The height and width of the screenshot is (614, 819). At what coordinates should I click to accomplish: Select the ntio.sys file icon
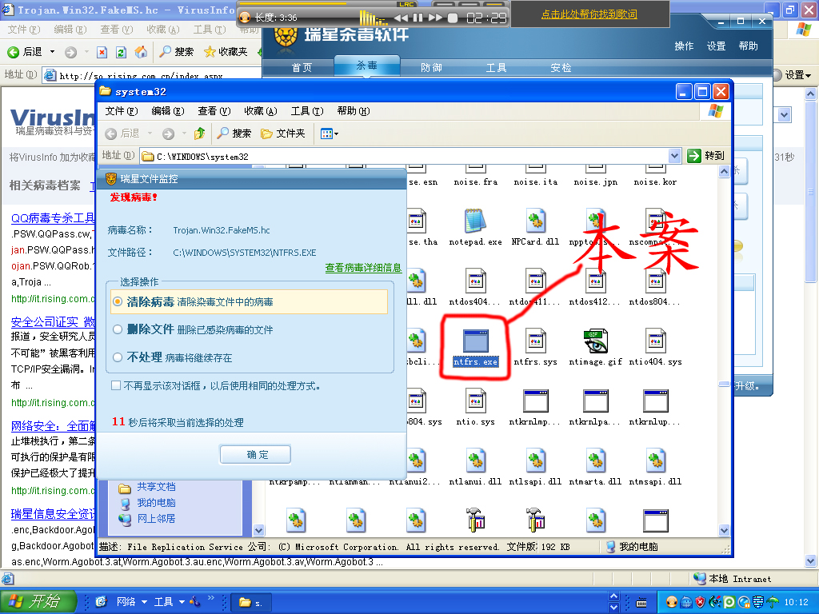(x=475, y=401)
